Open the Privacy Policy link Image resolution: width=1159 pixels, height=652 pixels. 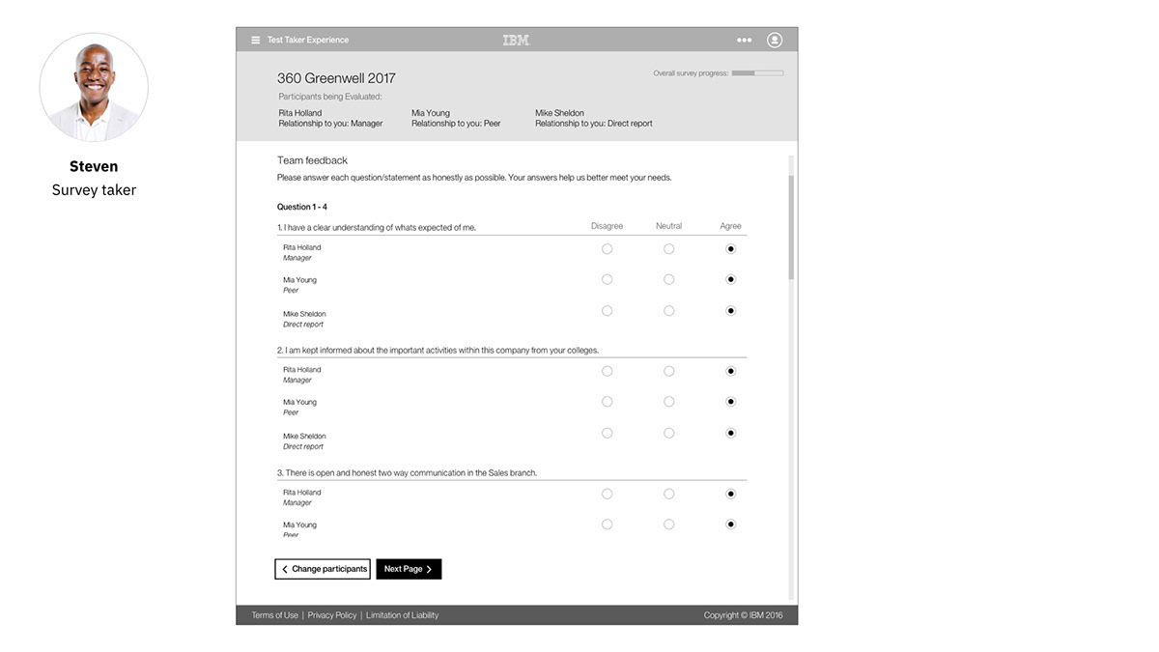pyautogui.click(x=332, y=615)
